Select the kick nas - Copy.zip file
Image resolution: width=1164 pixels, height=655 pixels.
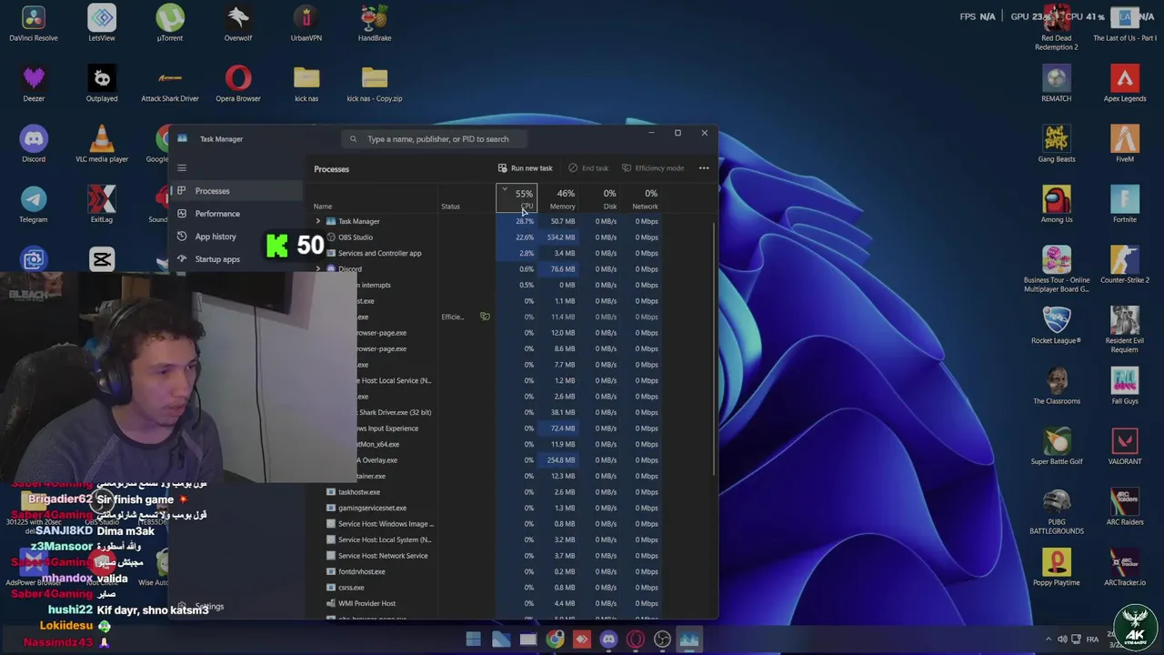click(x=375, y=84)
